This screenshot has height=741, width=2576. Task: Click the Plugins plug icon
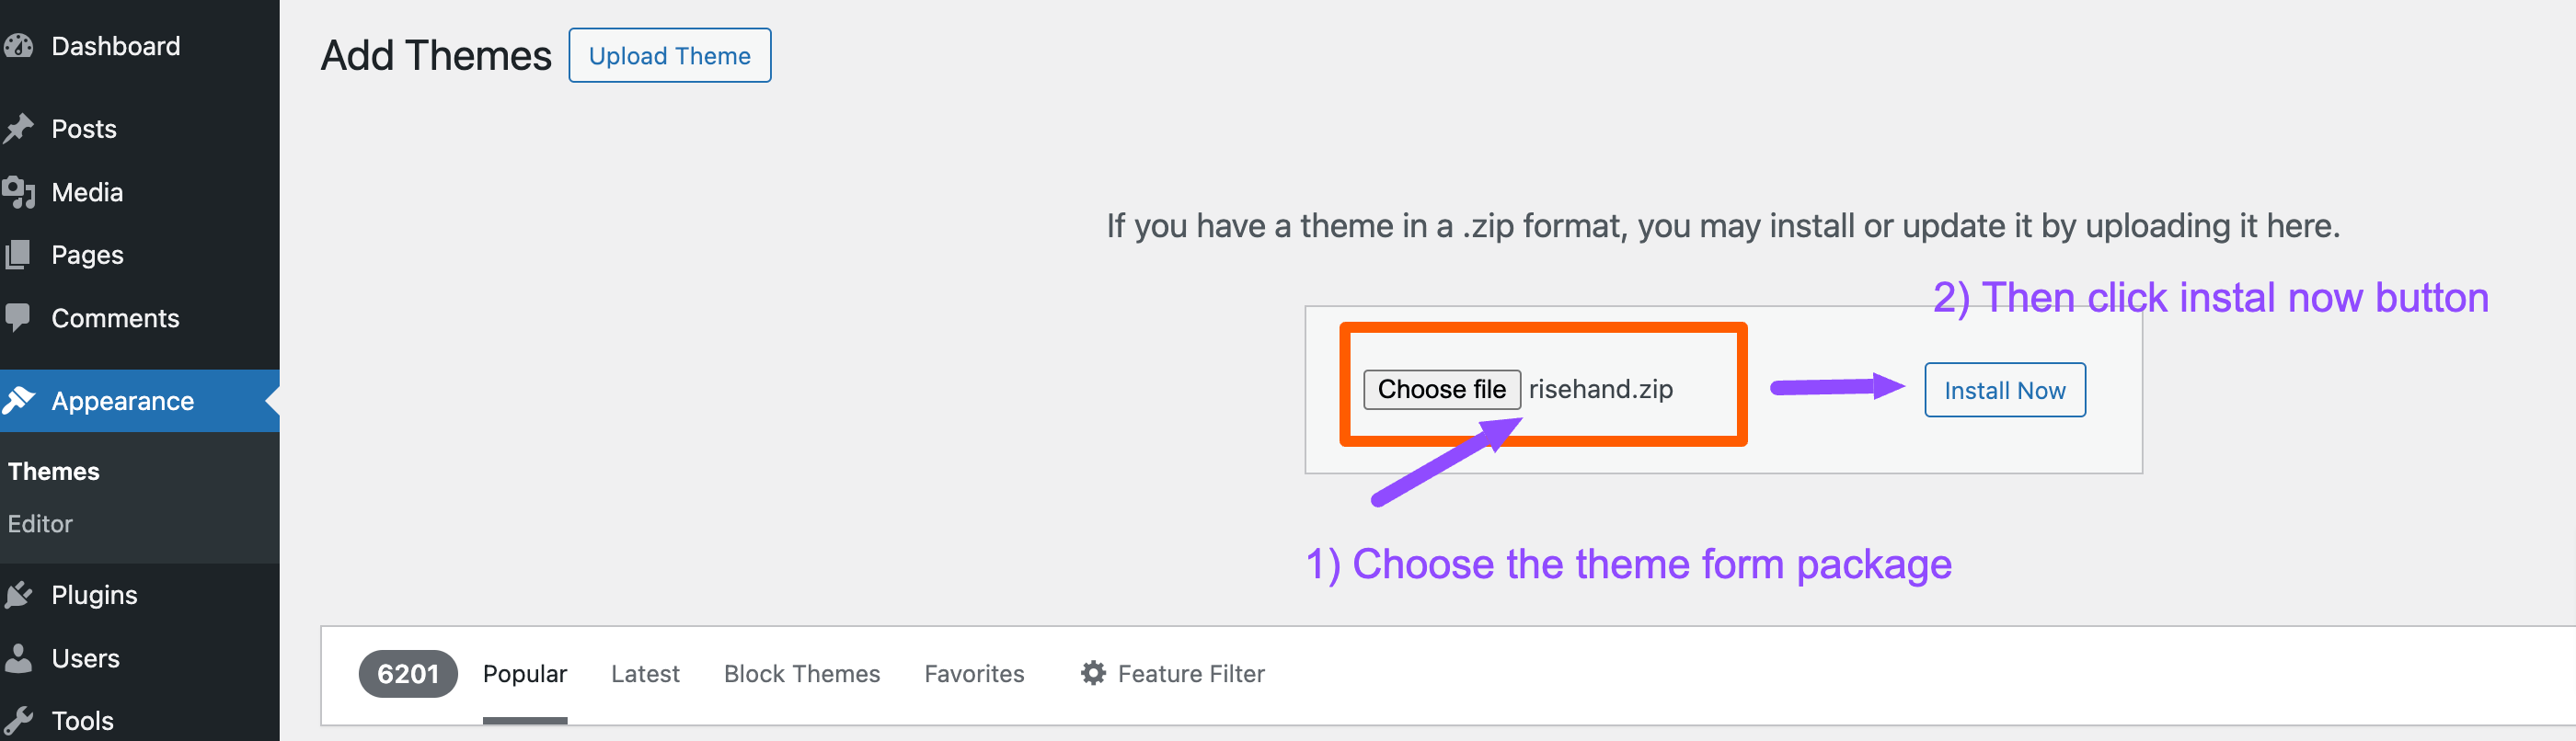tap(18, 595)
